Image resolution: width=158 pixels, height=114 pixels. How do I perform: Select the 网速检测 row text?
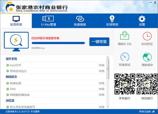[x=16, y=83]
